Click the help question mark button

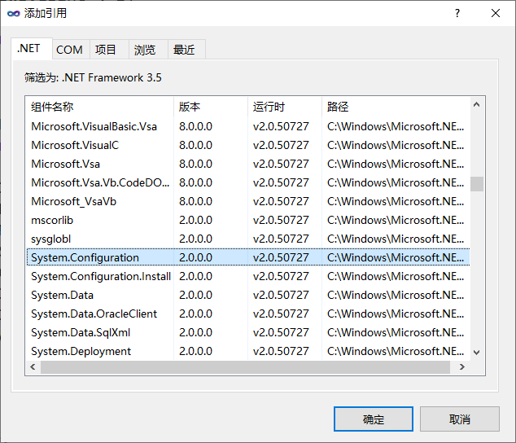[x=457, y=13]
